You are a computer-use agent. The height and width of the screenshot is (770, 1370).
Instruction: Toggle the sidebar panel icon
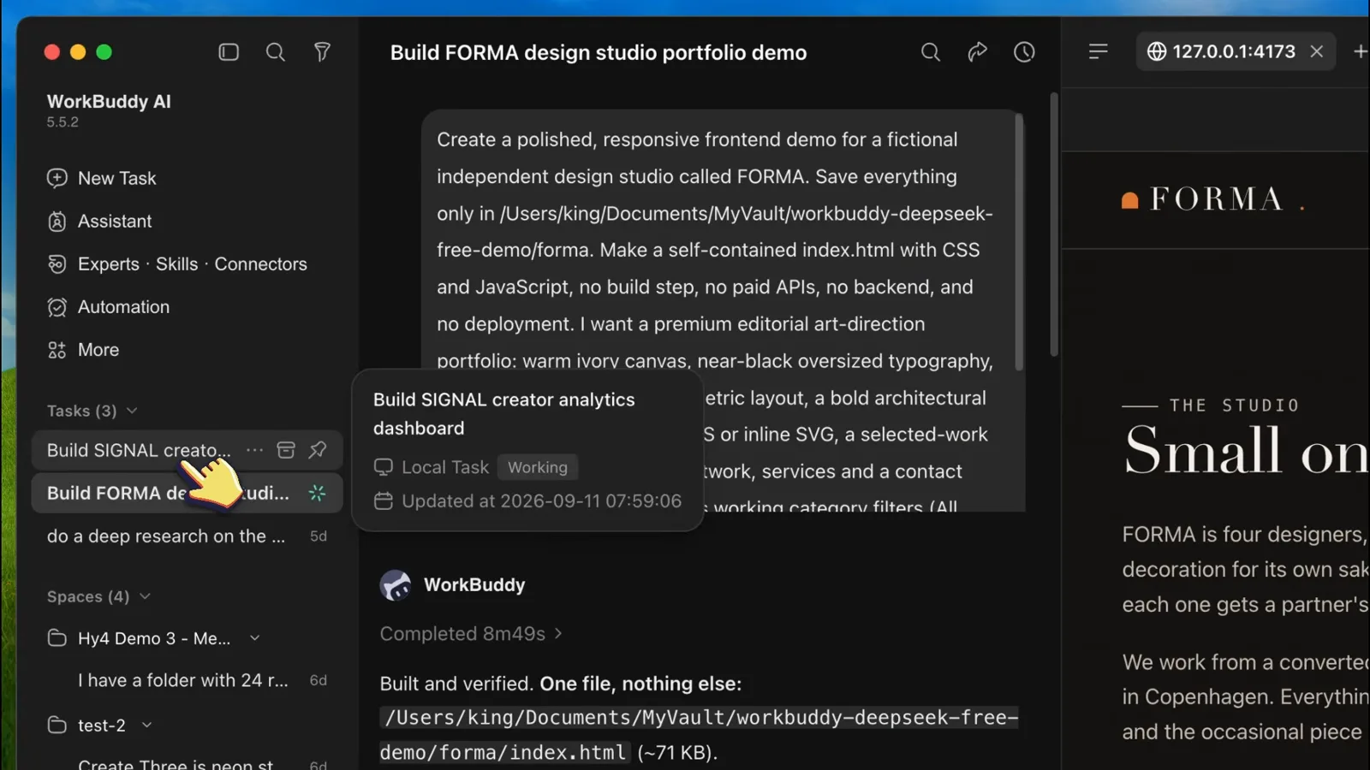pos(229,52)
